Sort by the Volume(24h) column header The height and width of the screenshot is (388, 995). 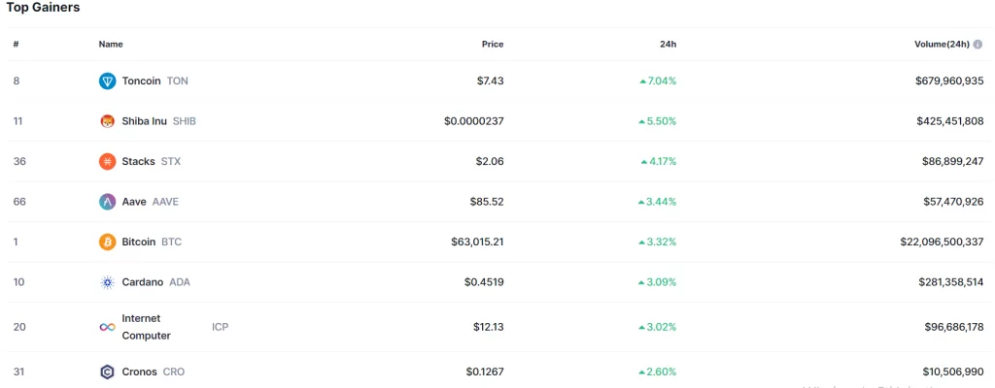coord(941,44)
